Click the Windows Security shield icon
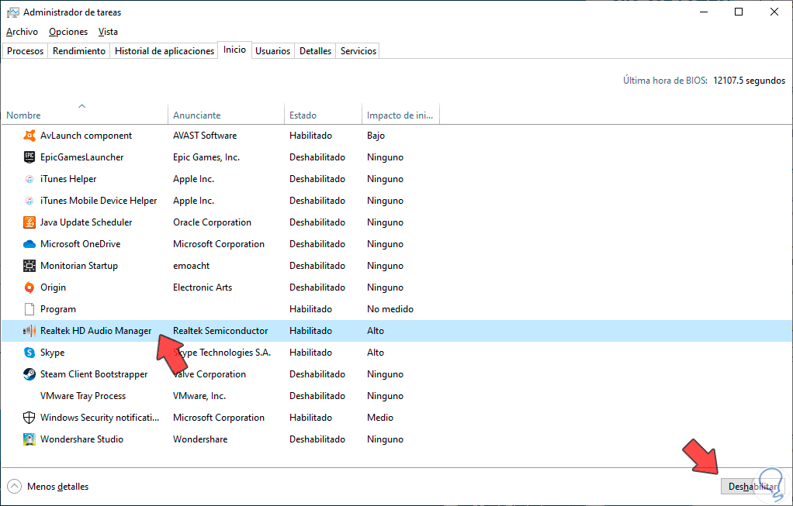 click(29, 418)
